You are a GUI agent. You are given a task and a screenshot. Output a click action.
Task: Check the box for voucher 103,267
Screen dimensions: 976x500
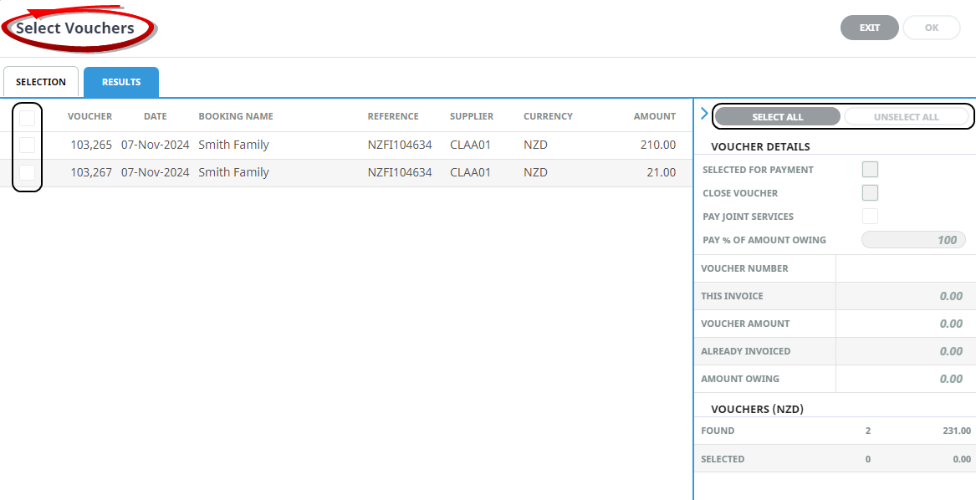pyautogui.click(x=28, y=173)
